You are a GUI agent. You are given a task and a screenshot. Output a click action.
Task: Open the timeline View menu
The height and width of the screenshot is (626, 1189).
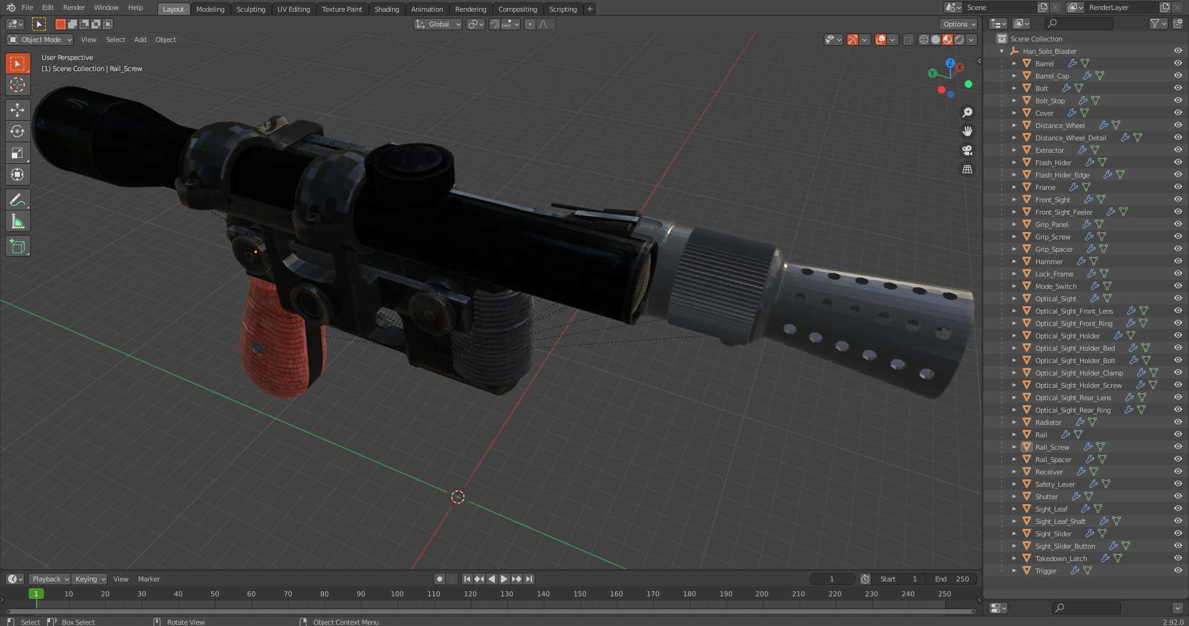point(121,579)
